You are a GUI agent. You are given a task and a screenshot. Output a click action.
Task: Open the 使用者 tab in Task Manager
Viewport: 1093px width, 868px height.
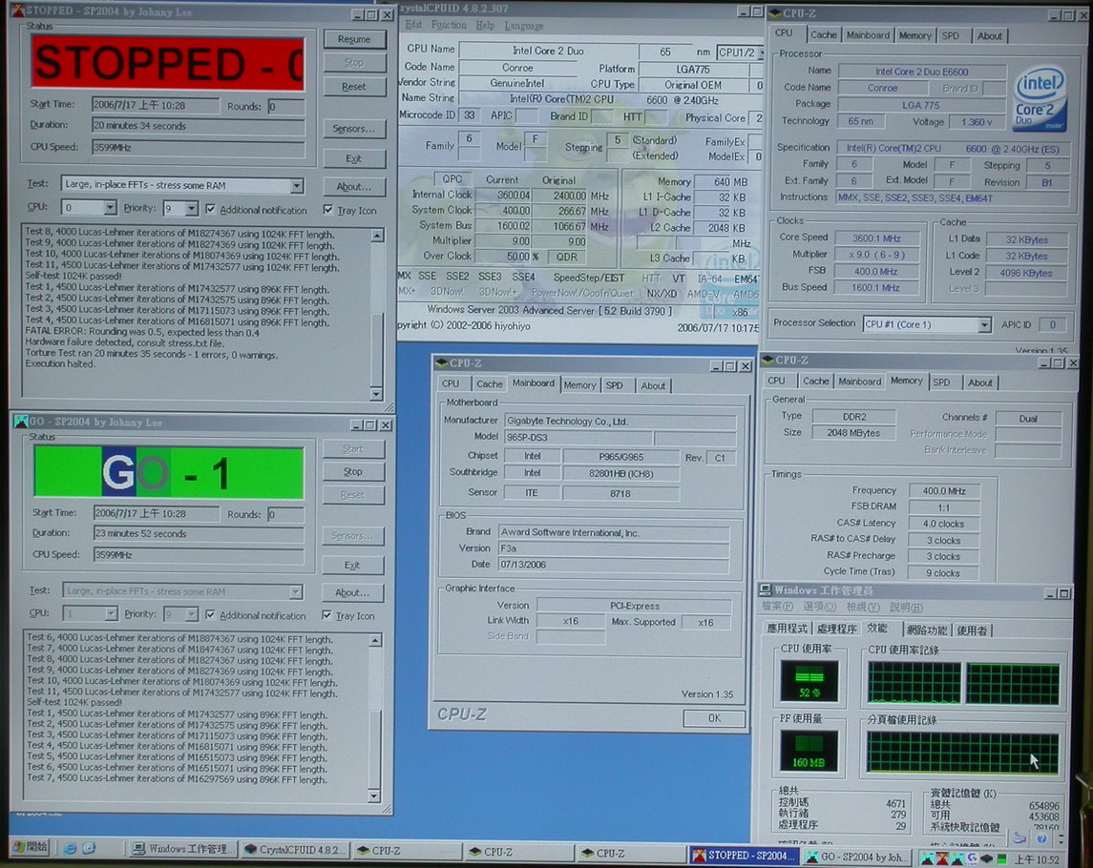point(972,630)
